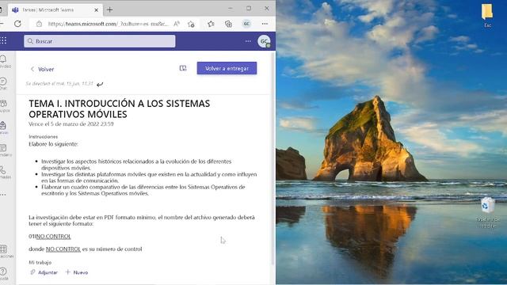Screen dimensions: 507x285
Task: Click the browser address bar URL
Action: pos(109,24)
